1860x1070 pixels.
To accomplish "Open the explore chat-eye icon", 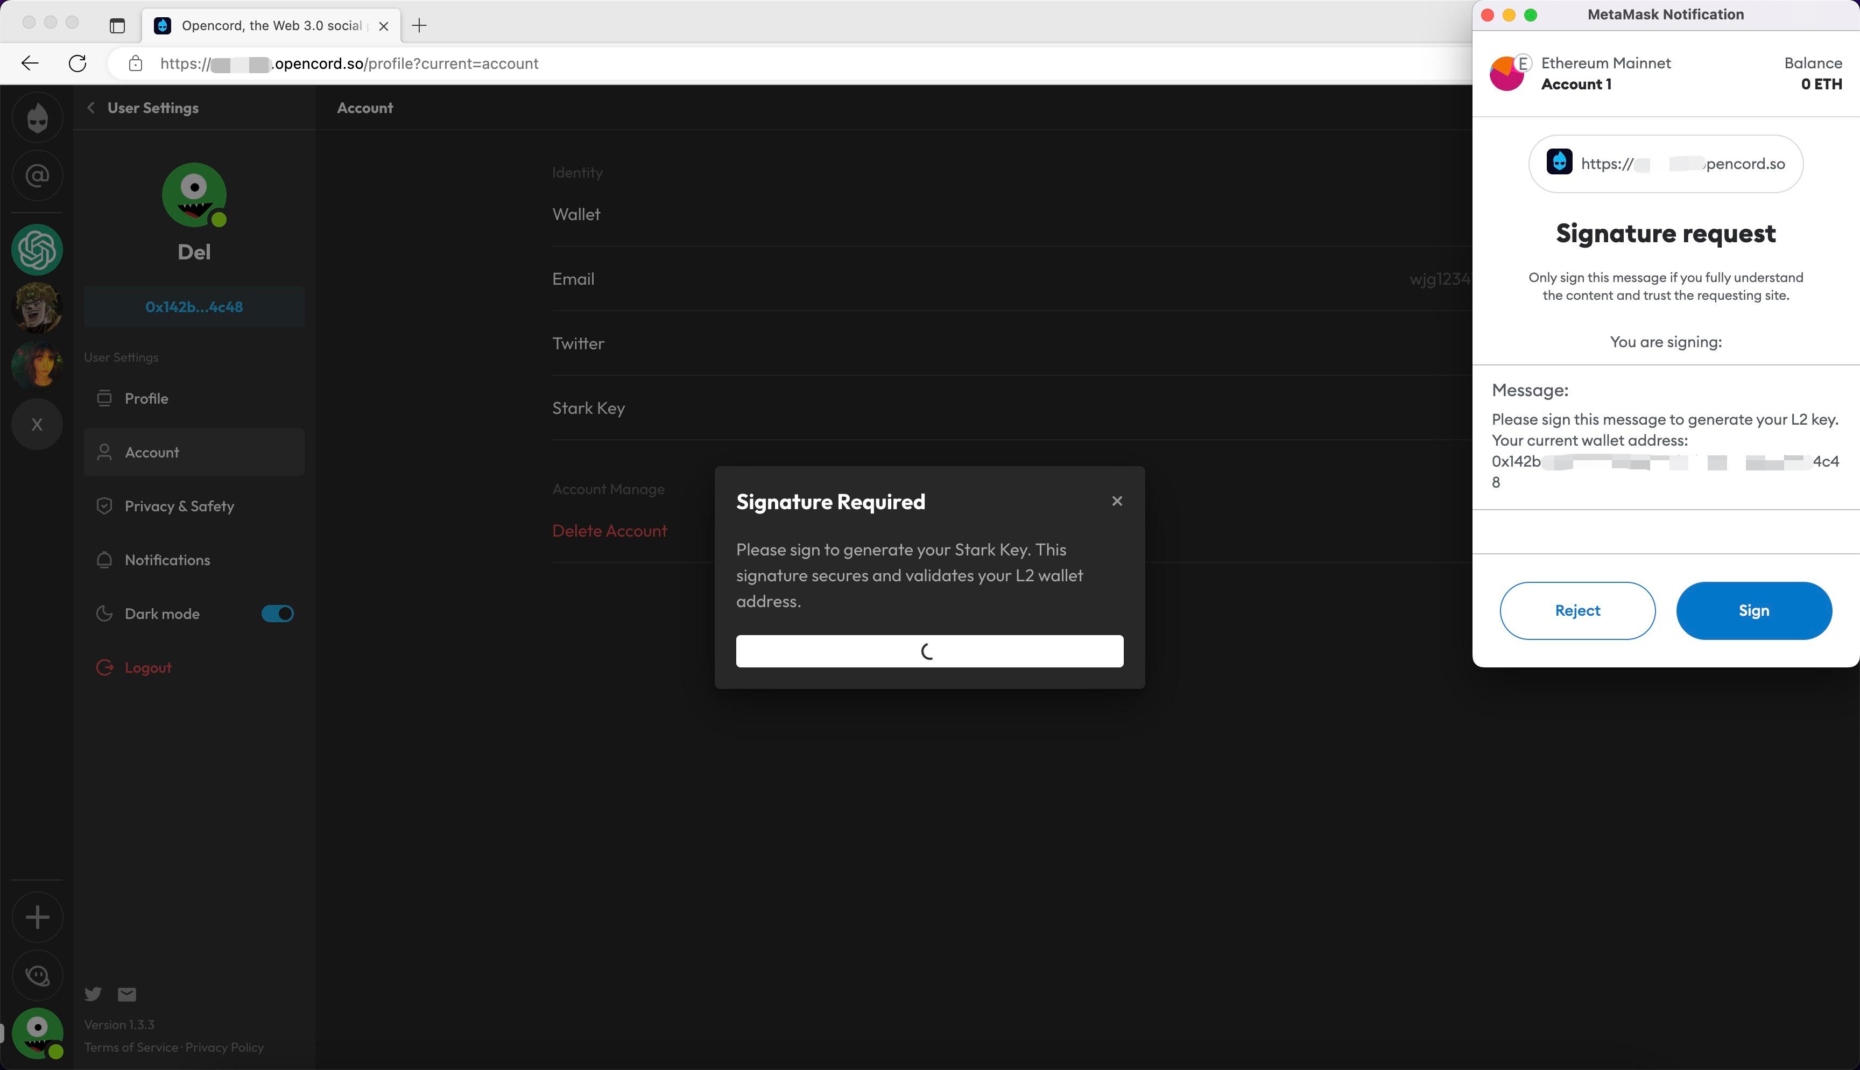I will point(38,974).
